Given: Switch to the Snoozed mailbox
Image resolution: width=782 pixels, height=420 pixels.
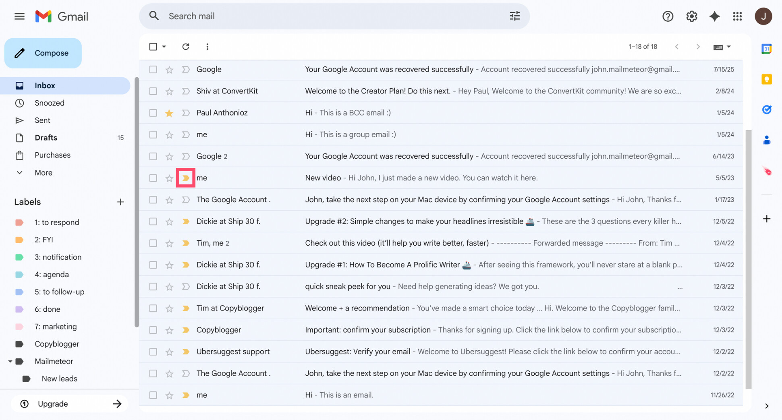Looking at the screenshot, I should pyautogui.click(x=49, y=103).
